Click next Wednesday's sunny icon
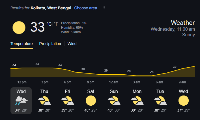The height and width of the screenshot is (120, 200). point(183,101)
